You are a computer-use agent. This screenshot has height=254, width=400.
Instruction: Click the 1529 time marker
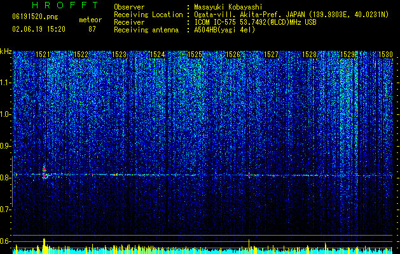347,55
